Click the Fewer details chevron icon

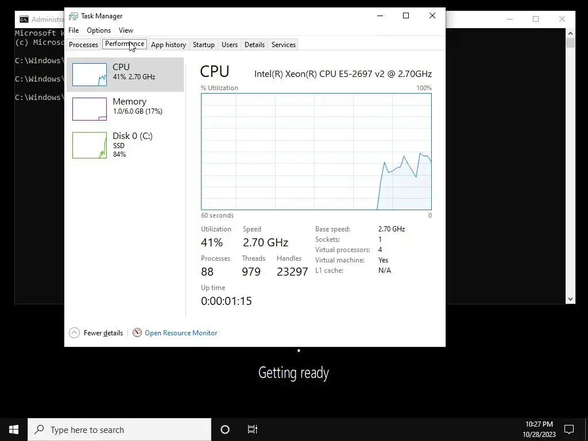tap(74, 332)
